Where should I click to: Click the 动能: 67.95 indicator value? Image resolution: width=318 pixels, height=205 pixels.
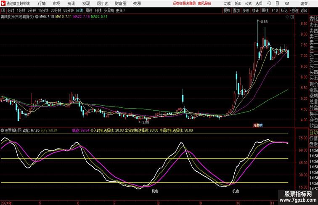pos(31,130)
